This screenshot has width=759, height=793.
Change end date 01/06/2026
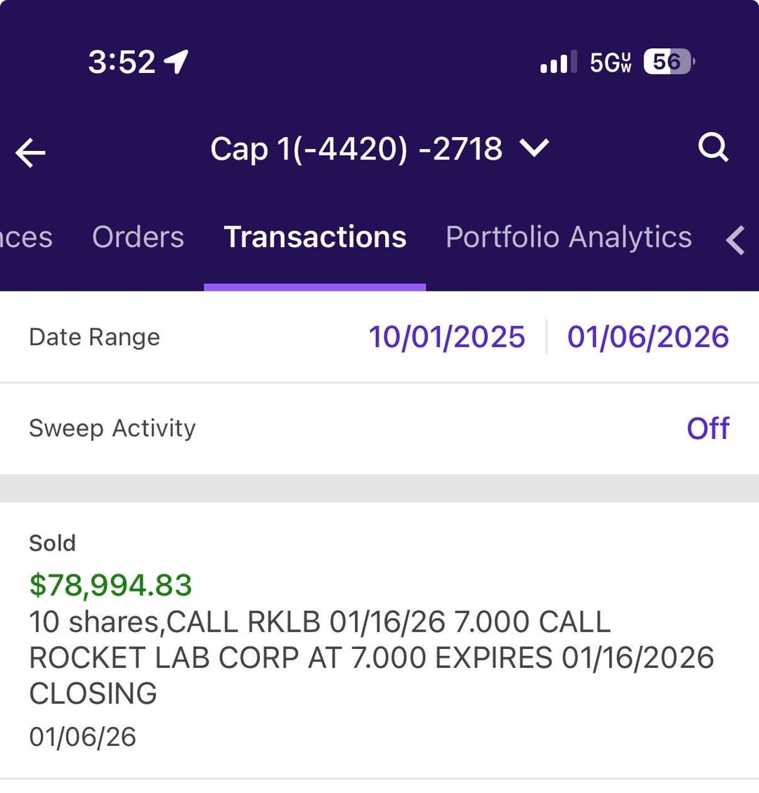point(648,337)
